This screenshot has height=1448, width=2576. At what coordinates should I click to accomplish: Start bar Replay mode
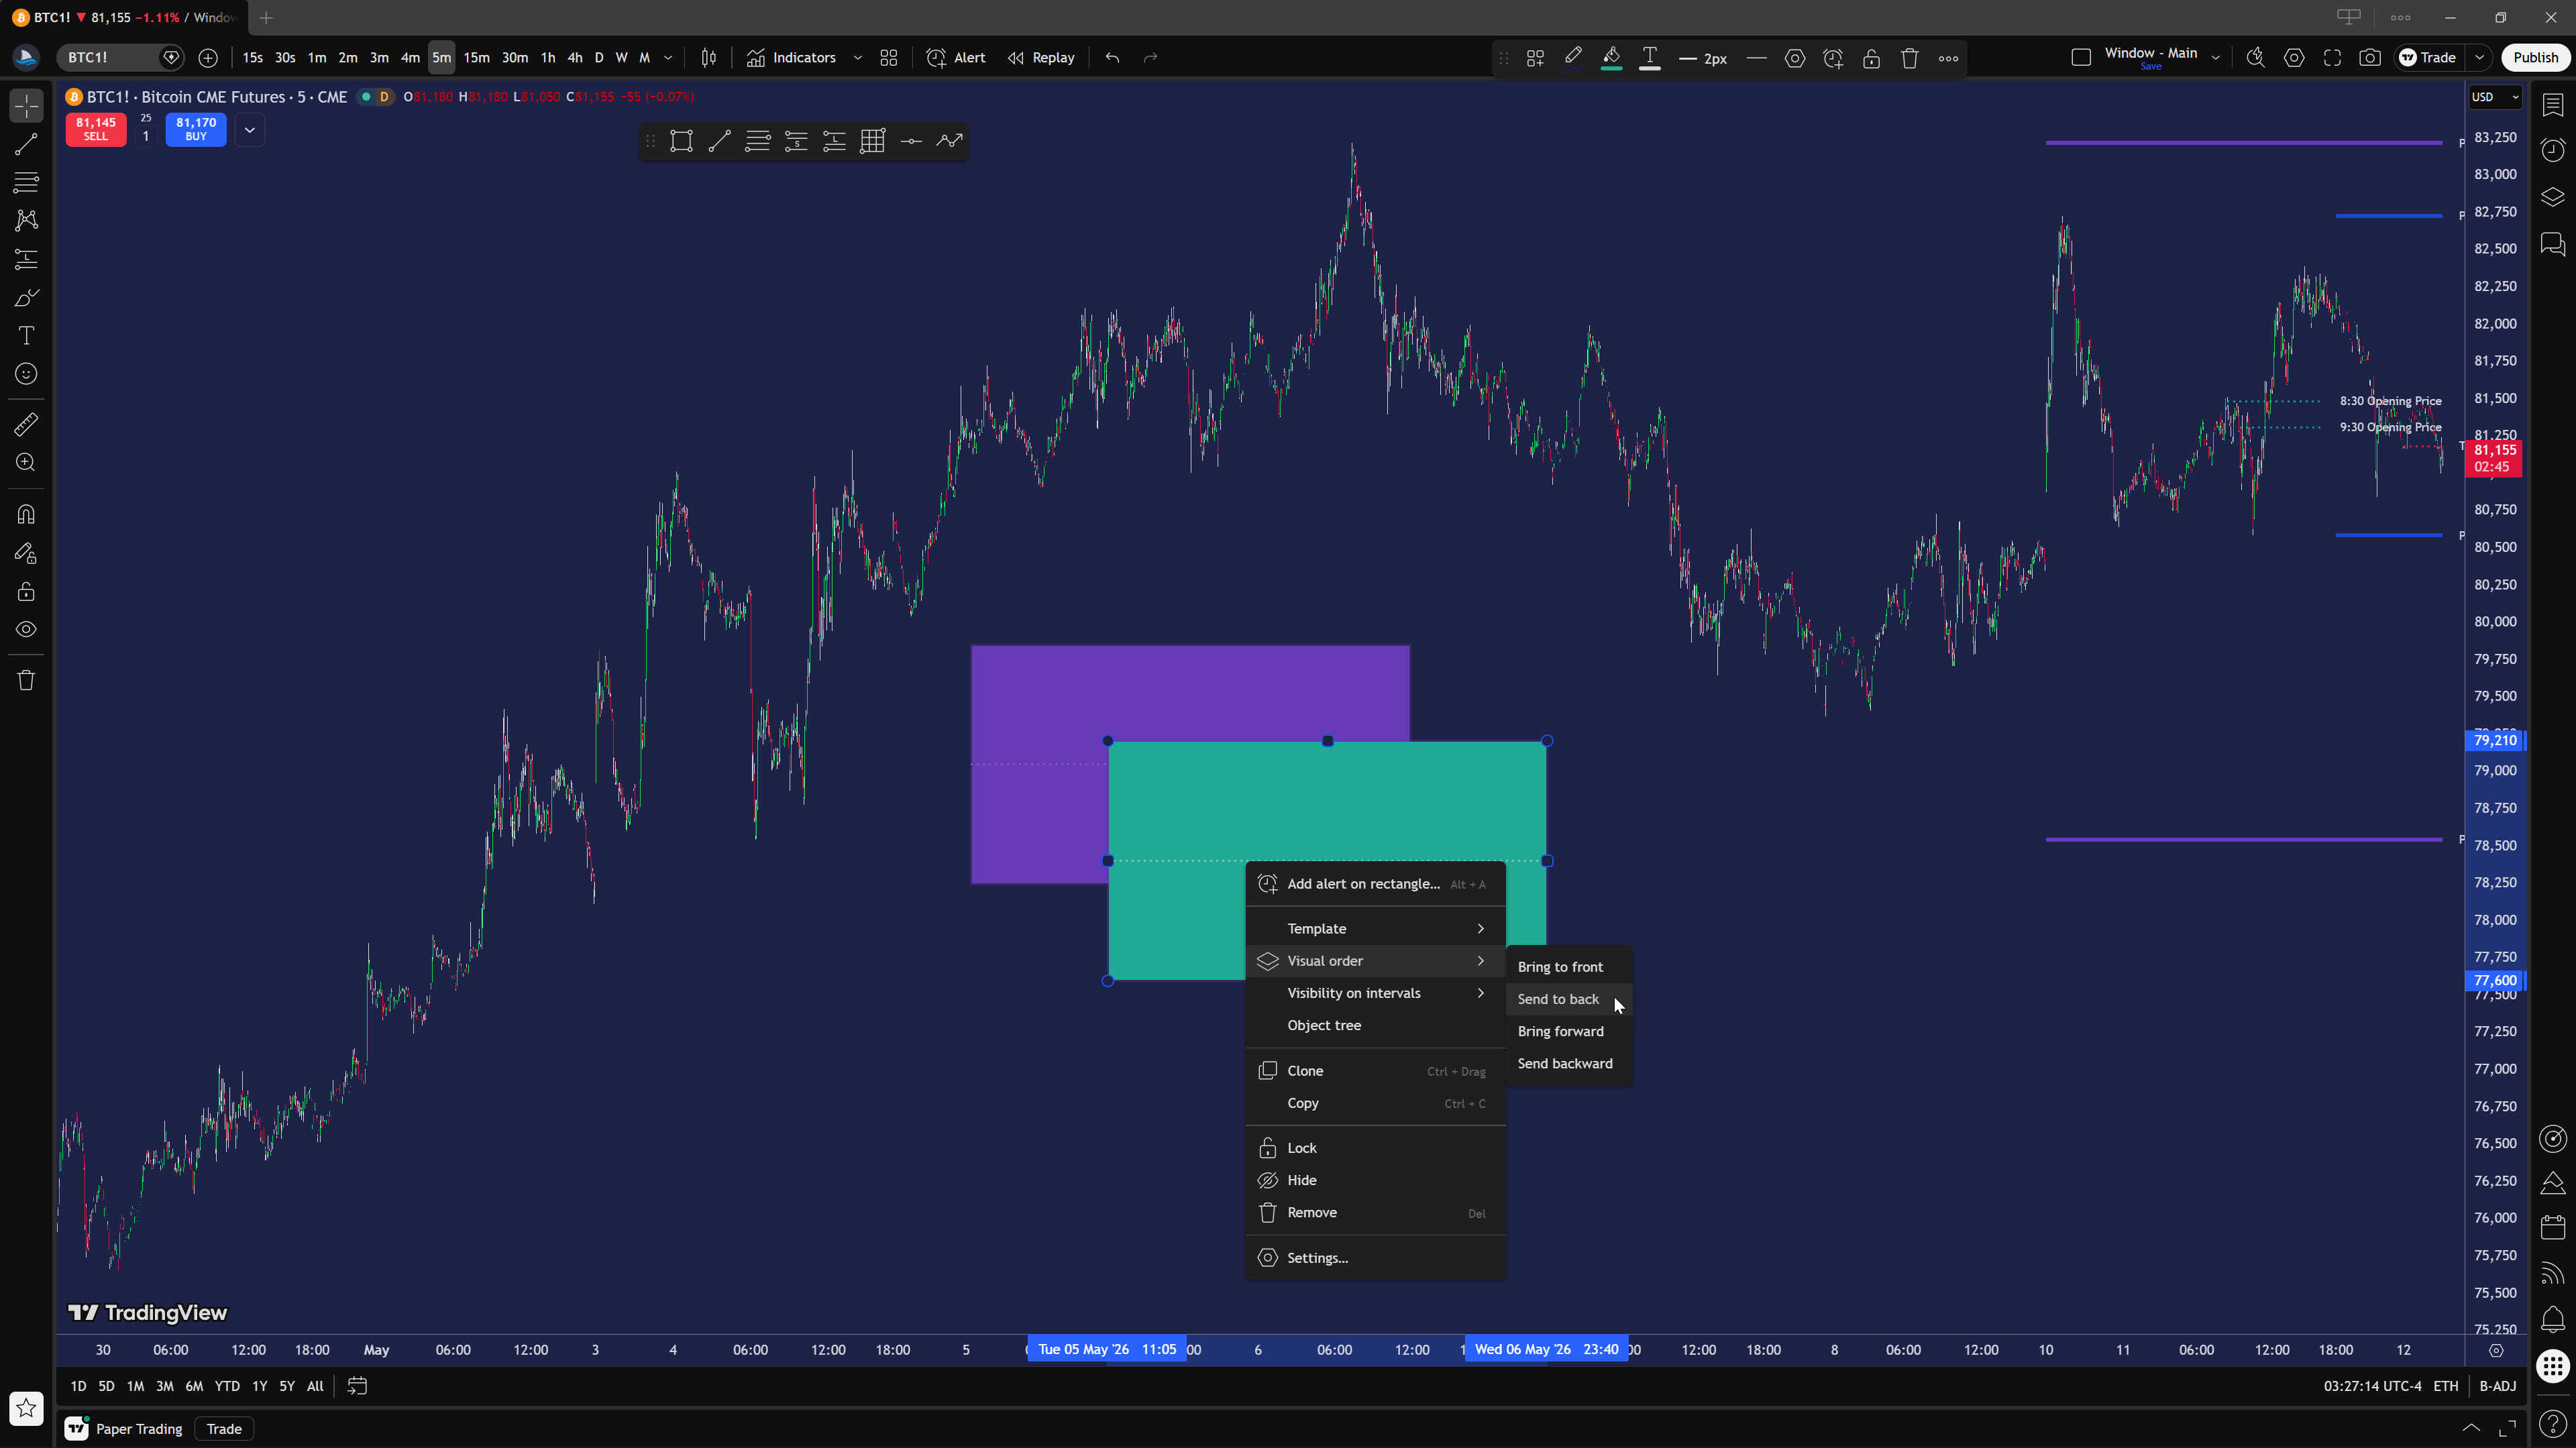tap(1041, 58)
